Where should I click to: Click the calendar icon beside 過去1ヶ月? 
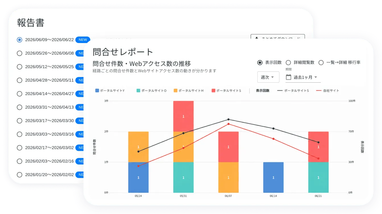tap(288, 77)
